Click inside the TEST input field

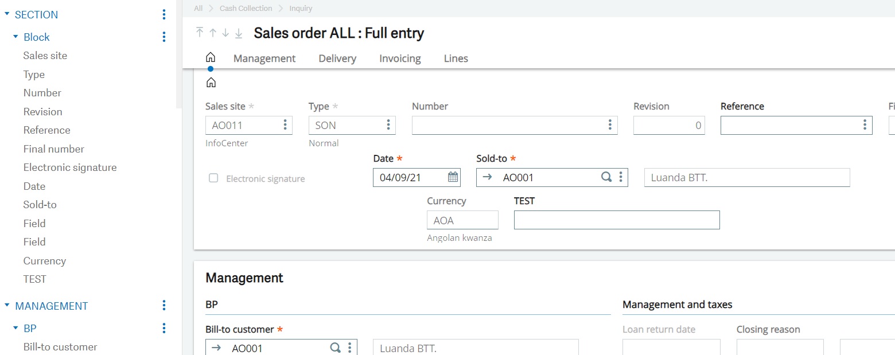pos(616,220)
